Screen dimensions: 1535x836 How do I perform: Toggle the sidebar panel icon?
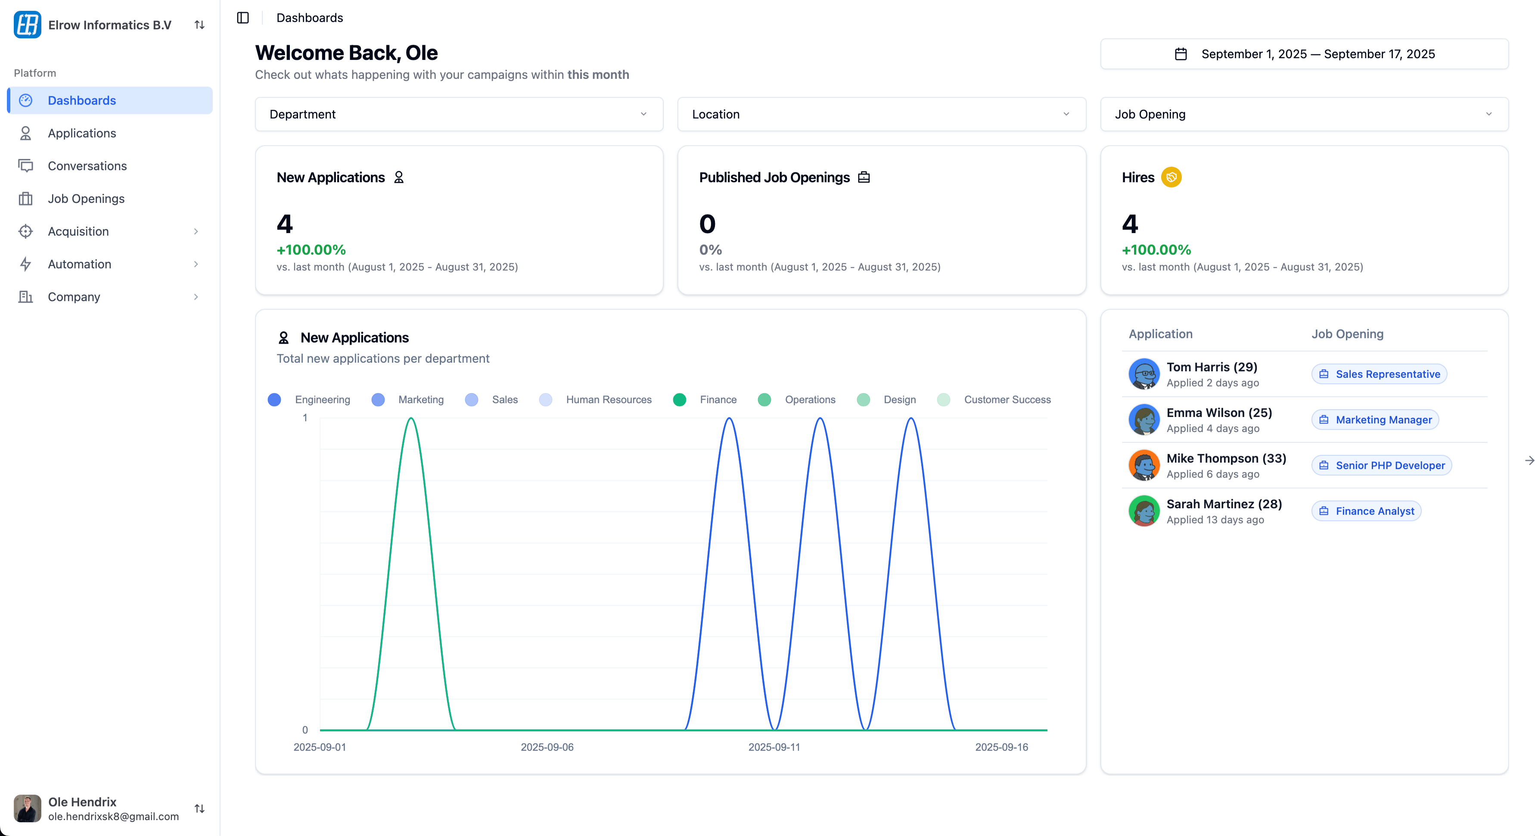(242, 18)
